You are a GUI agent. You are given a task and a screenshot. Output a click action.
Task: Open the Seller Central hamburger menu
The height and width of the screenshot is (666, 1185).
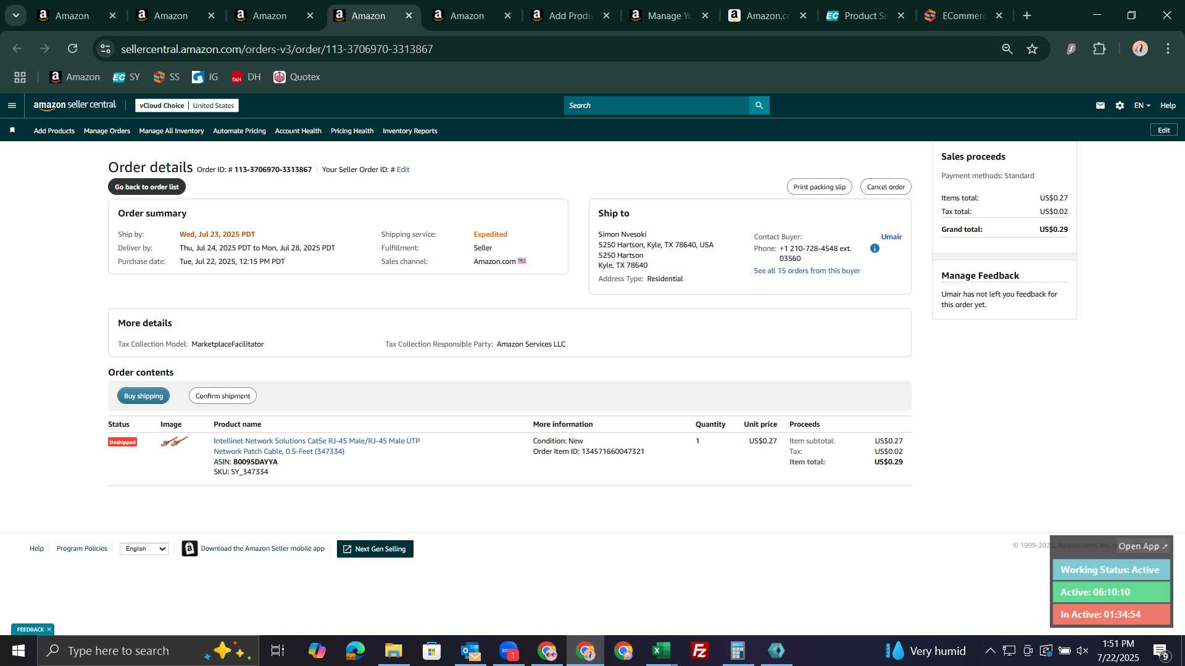pyautogui.click(x=12, y=105)
